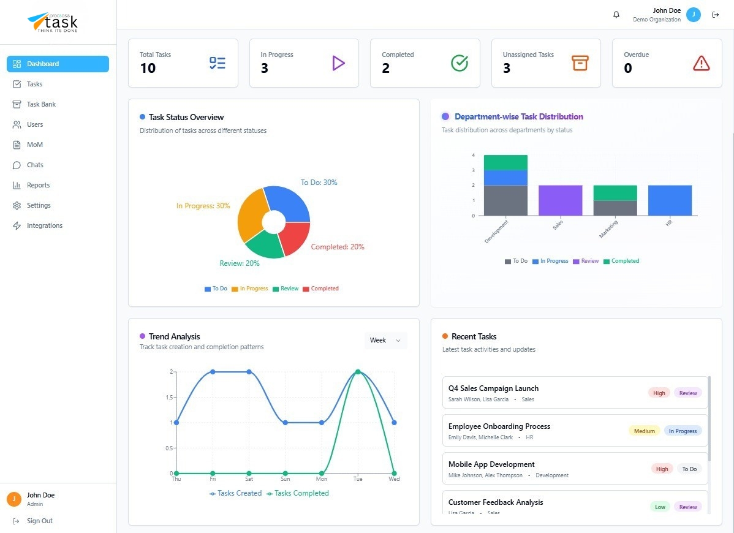Click the MoM icon in the sidebar
The height and width of the screenshot is (533, 734).
point(16,145)
